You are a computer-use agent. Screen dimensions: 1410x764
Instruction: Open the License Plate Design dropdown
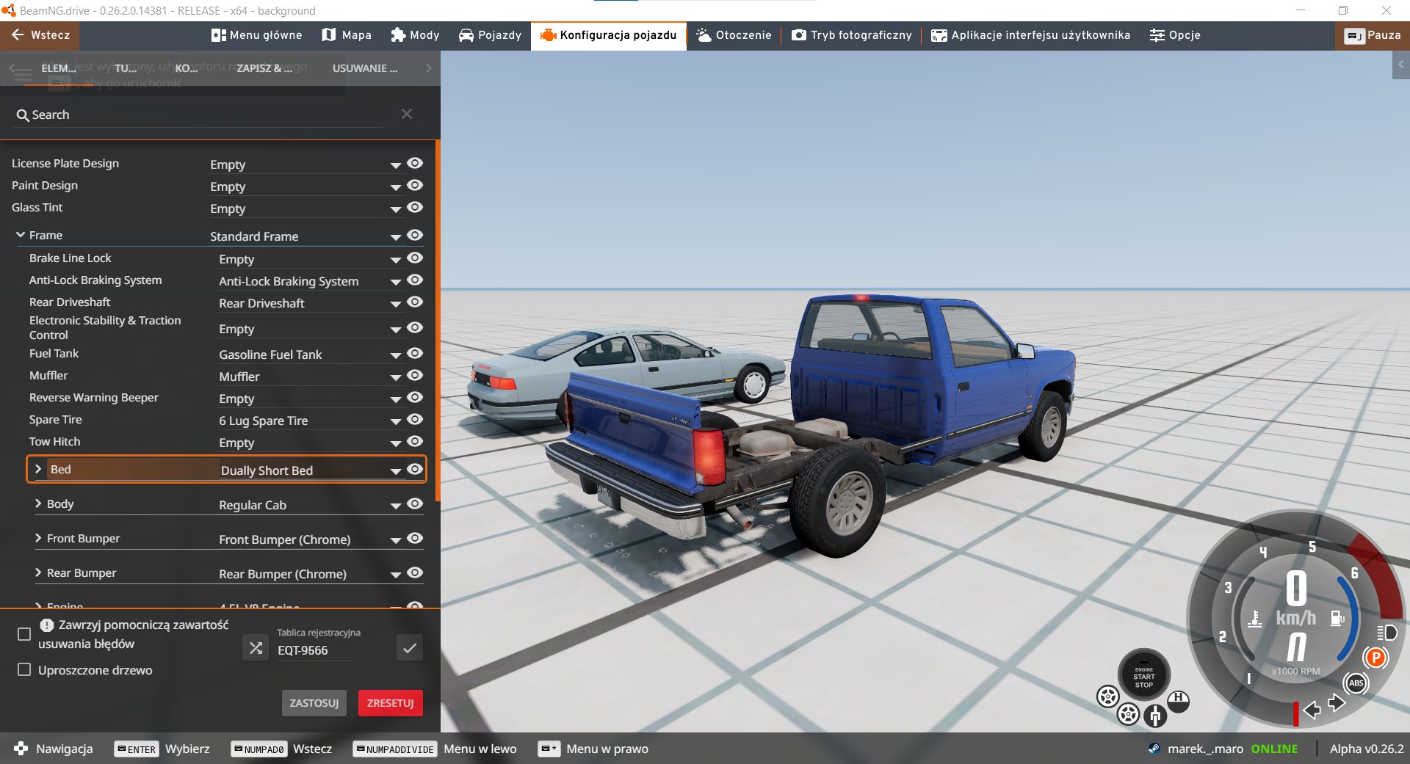(305, 164)
